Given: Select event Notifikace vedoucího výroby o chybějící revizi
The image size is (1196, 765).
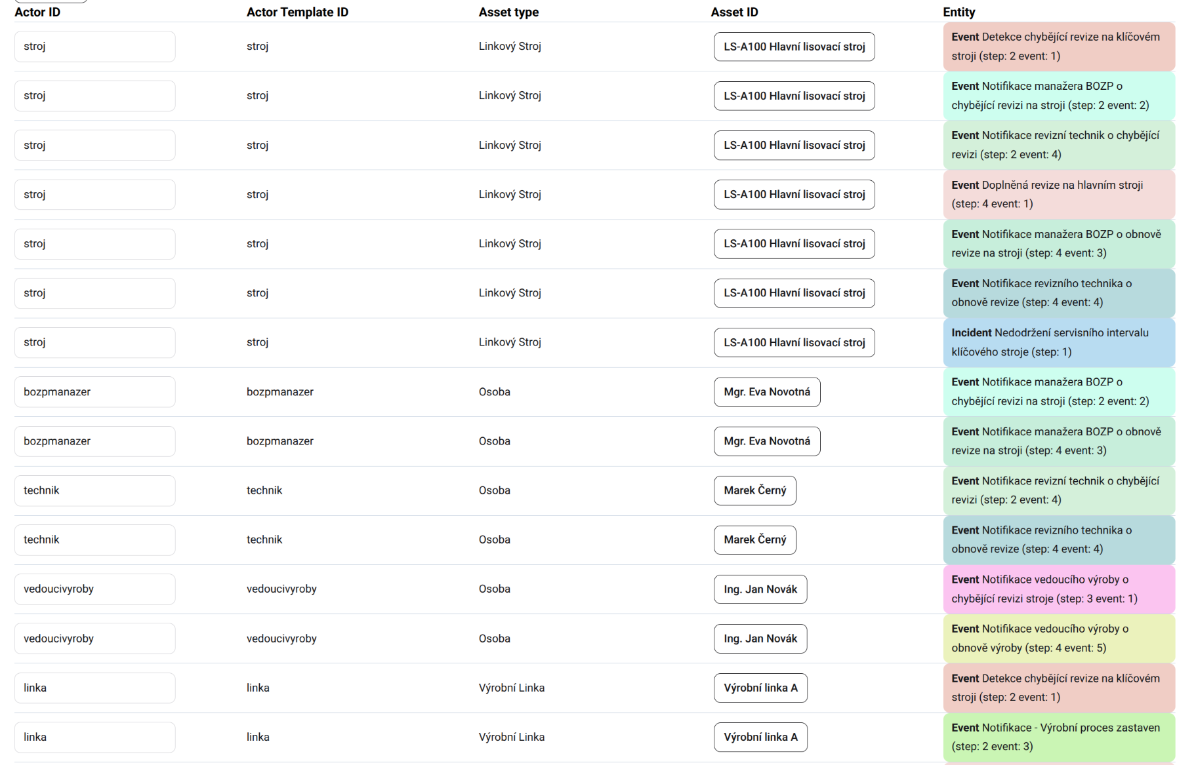Looking at the screenshot, I should 1058,589.
